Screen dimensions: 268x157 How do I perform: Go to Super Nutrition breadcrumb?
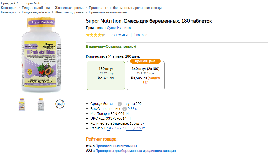36,3
